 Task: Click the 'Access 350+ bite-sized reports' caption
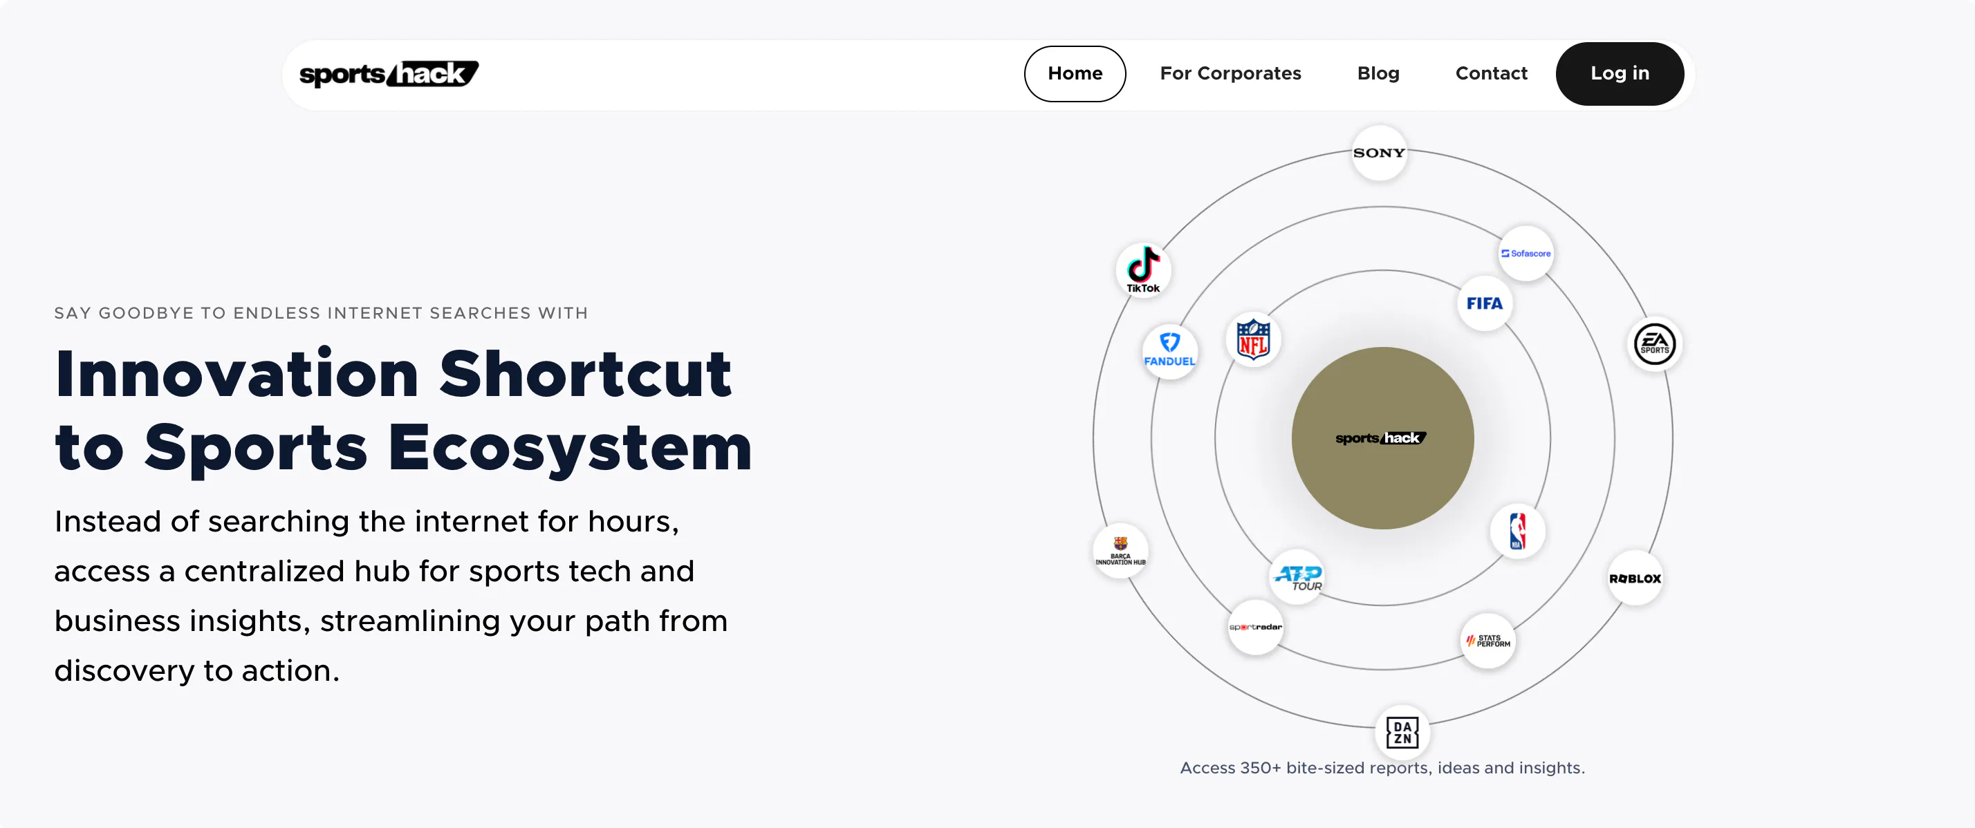tap(1382, 767)
